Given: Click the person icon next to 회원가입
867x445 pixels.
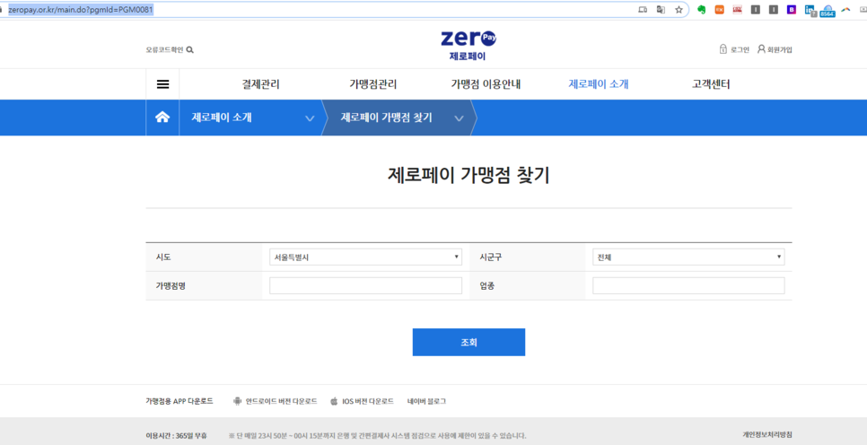Looking at the screenshot, I should [761, 49].
